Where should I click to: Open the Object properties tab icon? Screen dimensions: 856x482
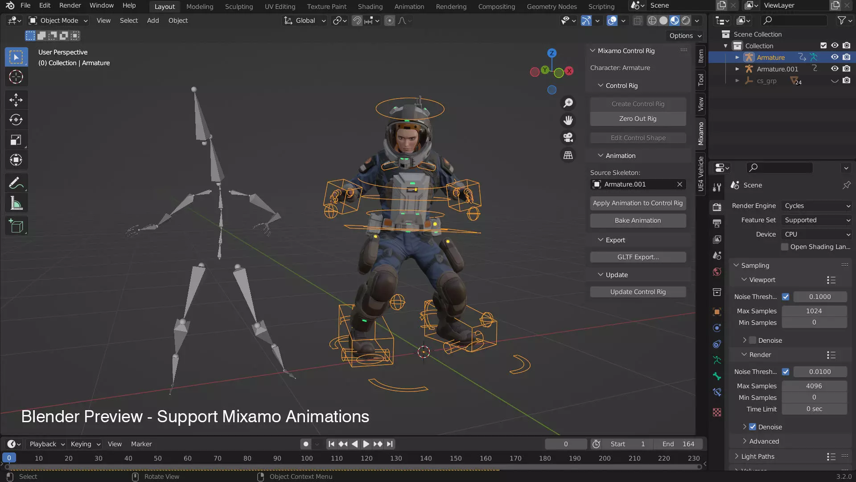[x=717, y=312]
